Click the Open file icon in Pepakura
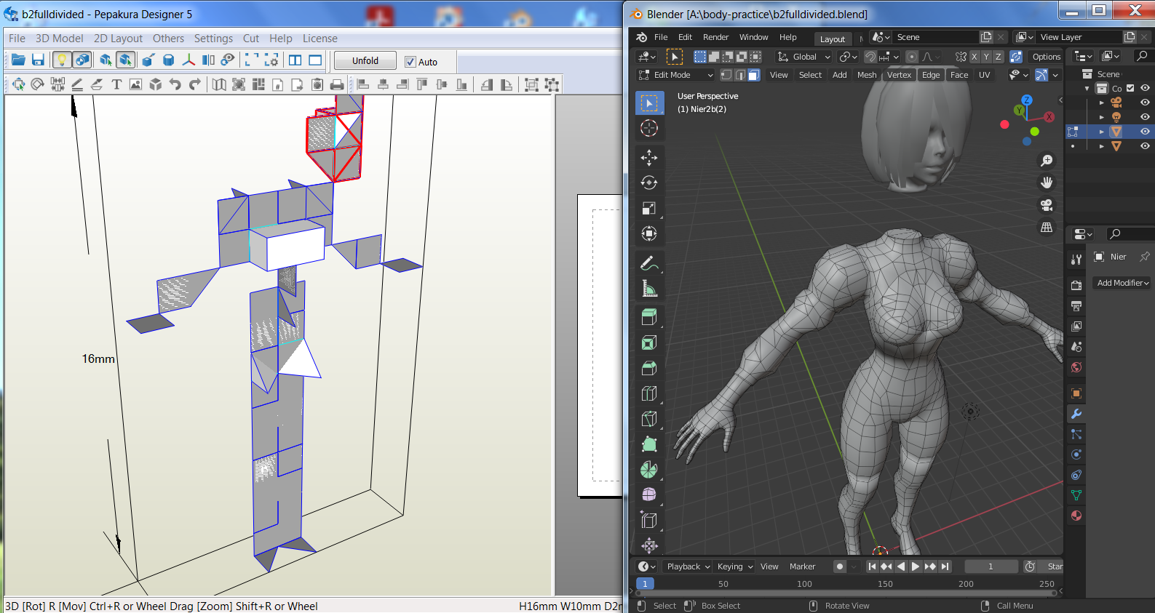 click(x=18, y=60)
